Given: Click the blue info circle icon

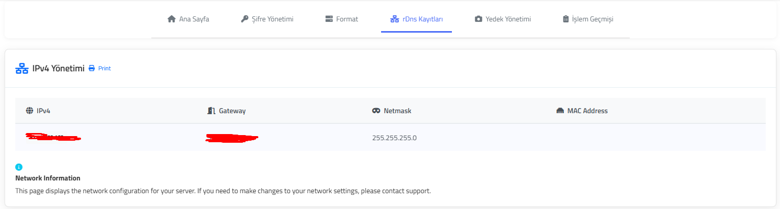Looking at the screenshot, I should coord(19,167).
